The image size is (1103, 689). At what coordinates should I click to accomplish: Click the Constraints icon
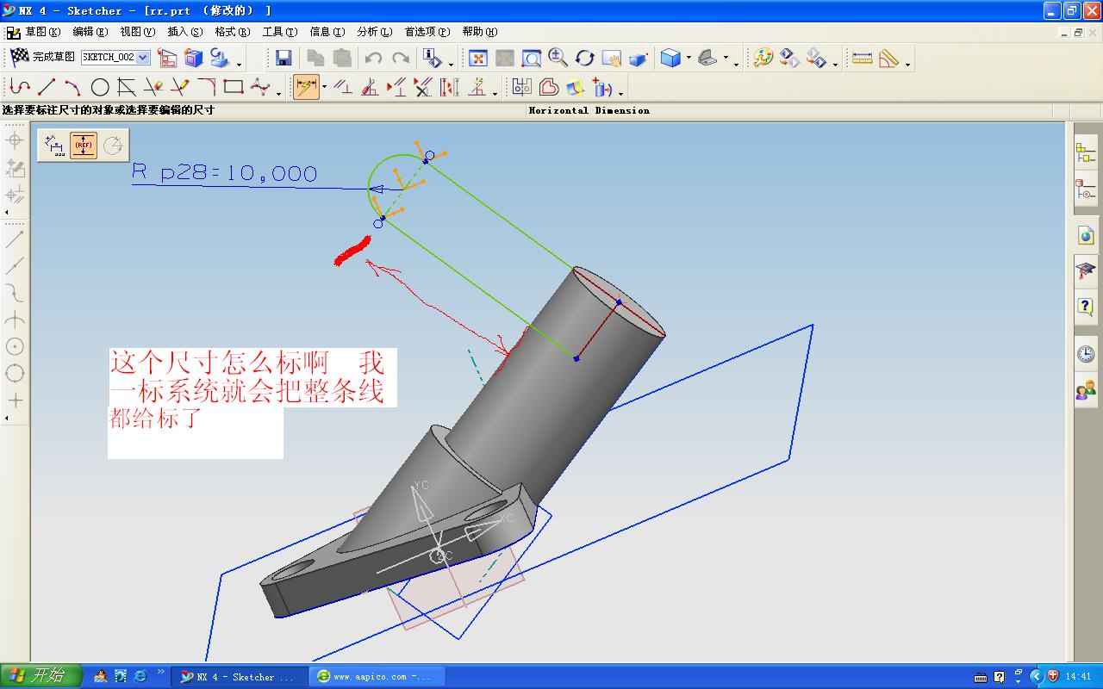pos(343,87)
